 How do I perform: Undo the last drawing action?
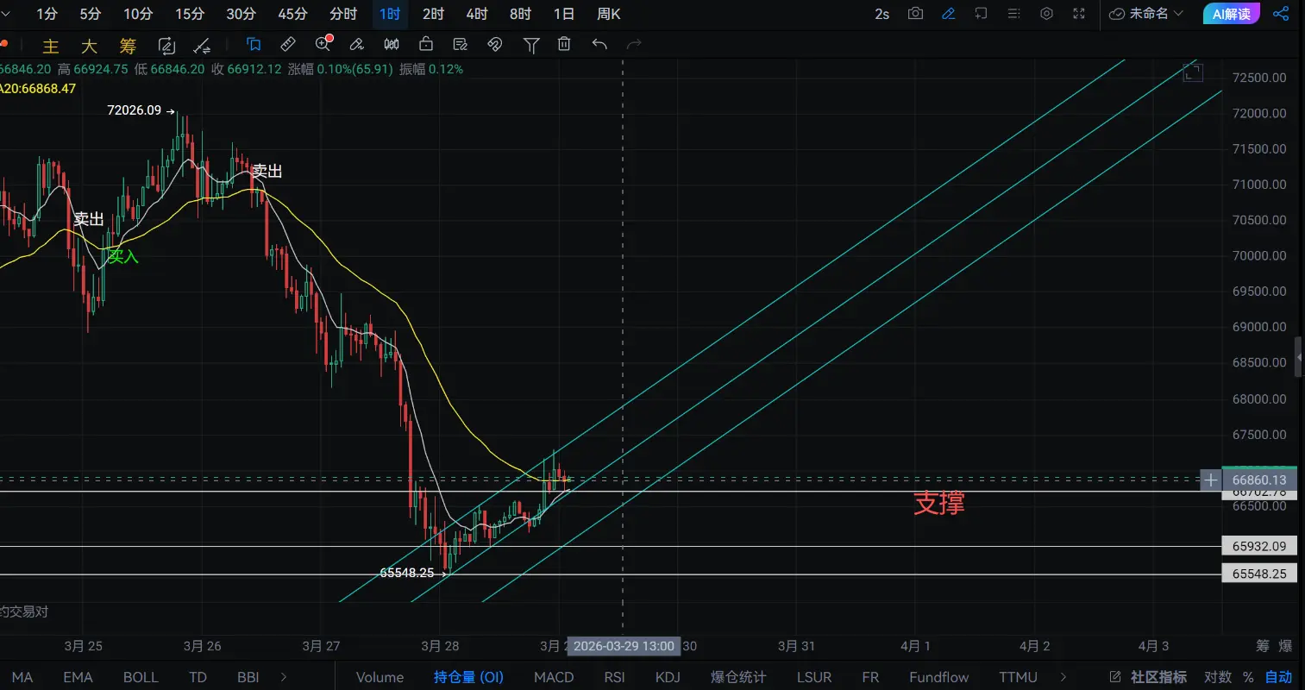pos(599,45)
